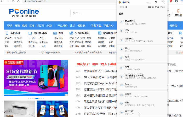Select the active blue carousel indicator dot
The height and width of the screenshot is (117, 183).
37,98
